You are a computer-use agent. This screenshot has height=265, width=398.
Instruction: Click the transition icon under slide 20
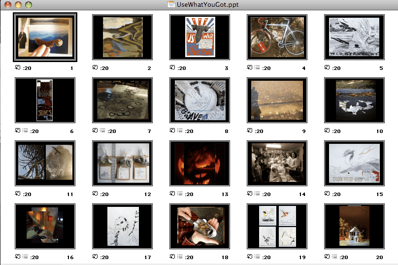(x=327, y=256)
